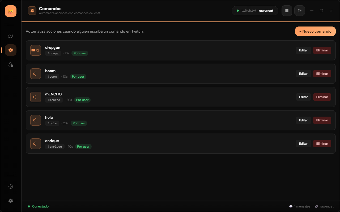The width and height of the screenshot is (340, 212).
Task: Edit the dropgun command
Action: point(303,50)
